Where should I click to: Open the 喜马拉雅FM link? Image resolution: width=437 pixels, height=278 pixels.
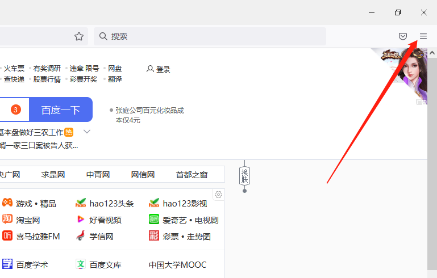tap(38, 237)
